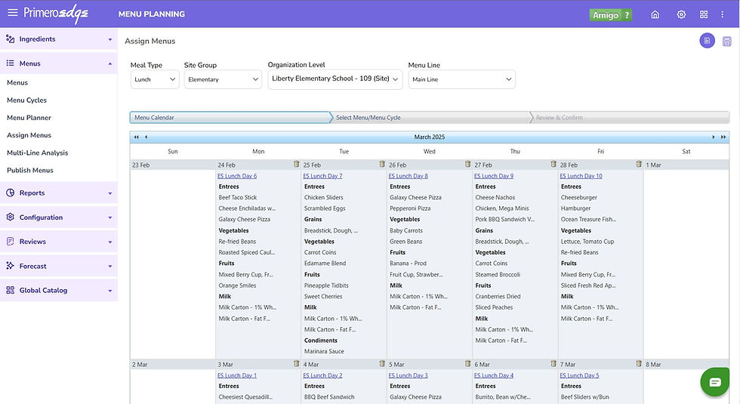
Task: Click the PrimeroEdge logo
Action: [56, 14]
